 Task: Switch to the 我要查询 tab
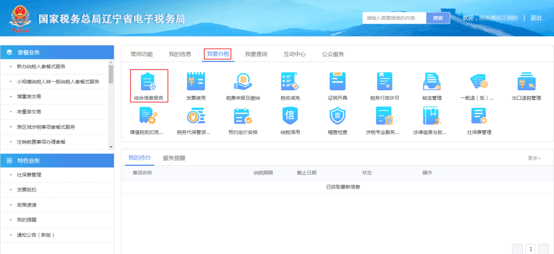coord(256,54)
